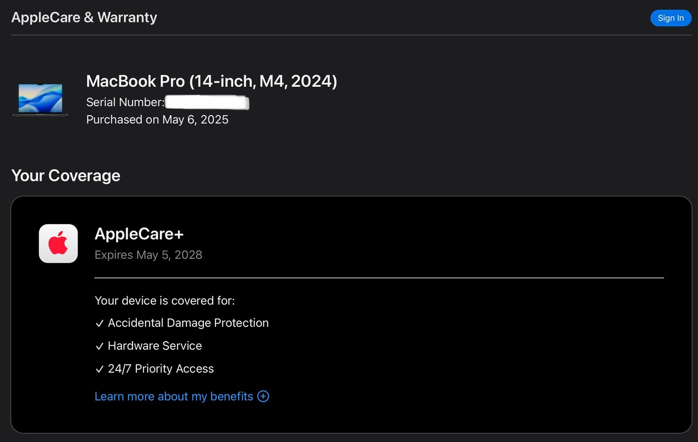Screen dimensions: 698x442
Task: Click the MacBook Pro device thumbnail
Action: (40, 99)
